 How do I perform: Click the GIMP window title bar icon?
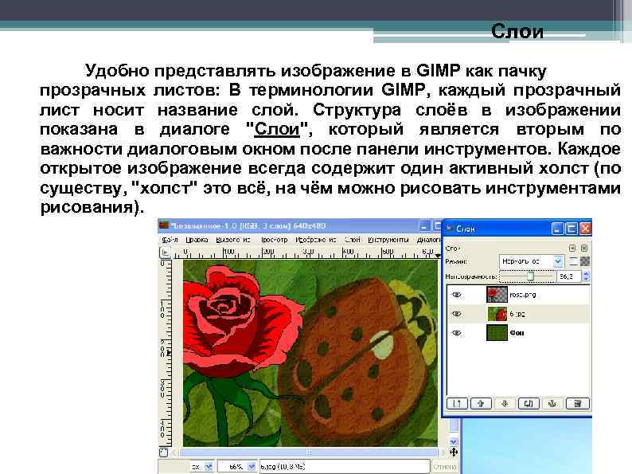[x=164, y=225]
